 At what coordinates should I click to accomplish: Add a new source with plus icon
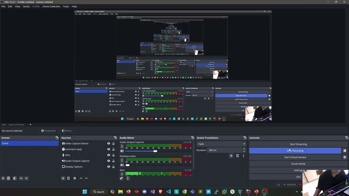click(63, 178)
